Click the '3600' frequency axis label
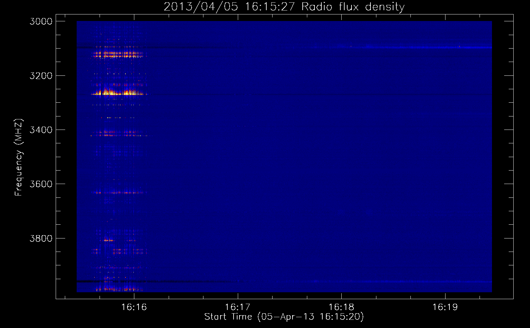530x328 pixels. (x=41, y=184)
